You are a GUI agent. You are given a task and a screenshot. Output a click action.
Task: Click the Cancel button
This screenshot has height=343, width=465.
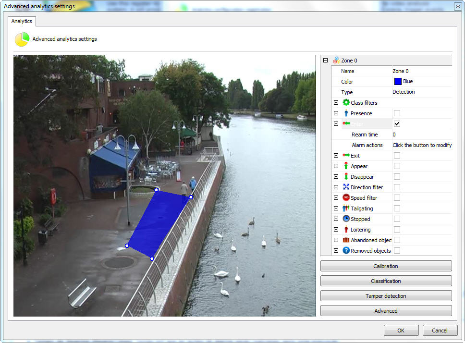coord(440,330)
